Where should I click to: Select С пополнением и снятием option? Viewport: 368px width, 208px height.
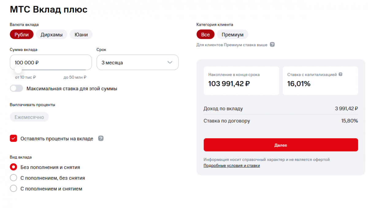13,188
